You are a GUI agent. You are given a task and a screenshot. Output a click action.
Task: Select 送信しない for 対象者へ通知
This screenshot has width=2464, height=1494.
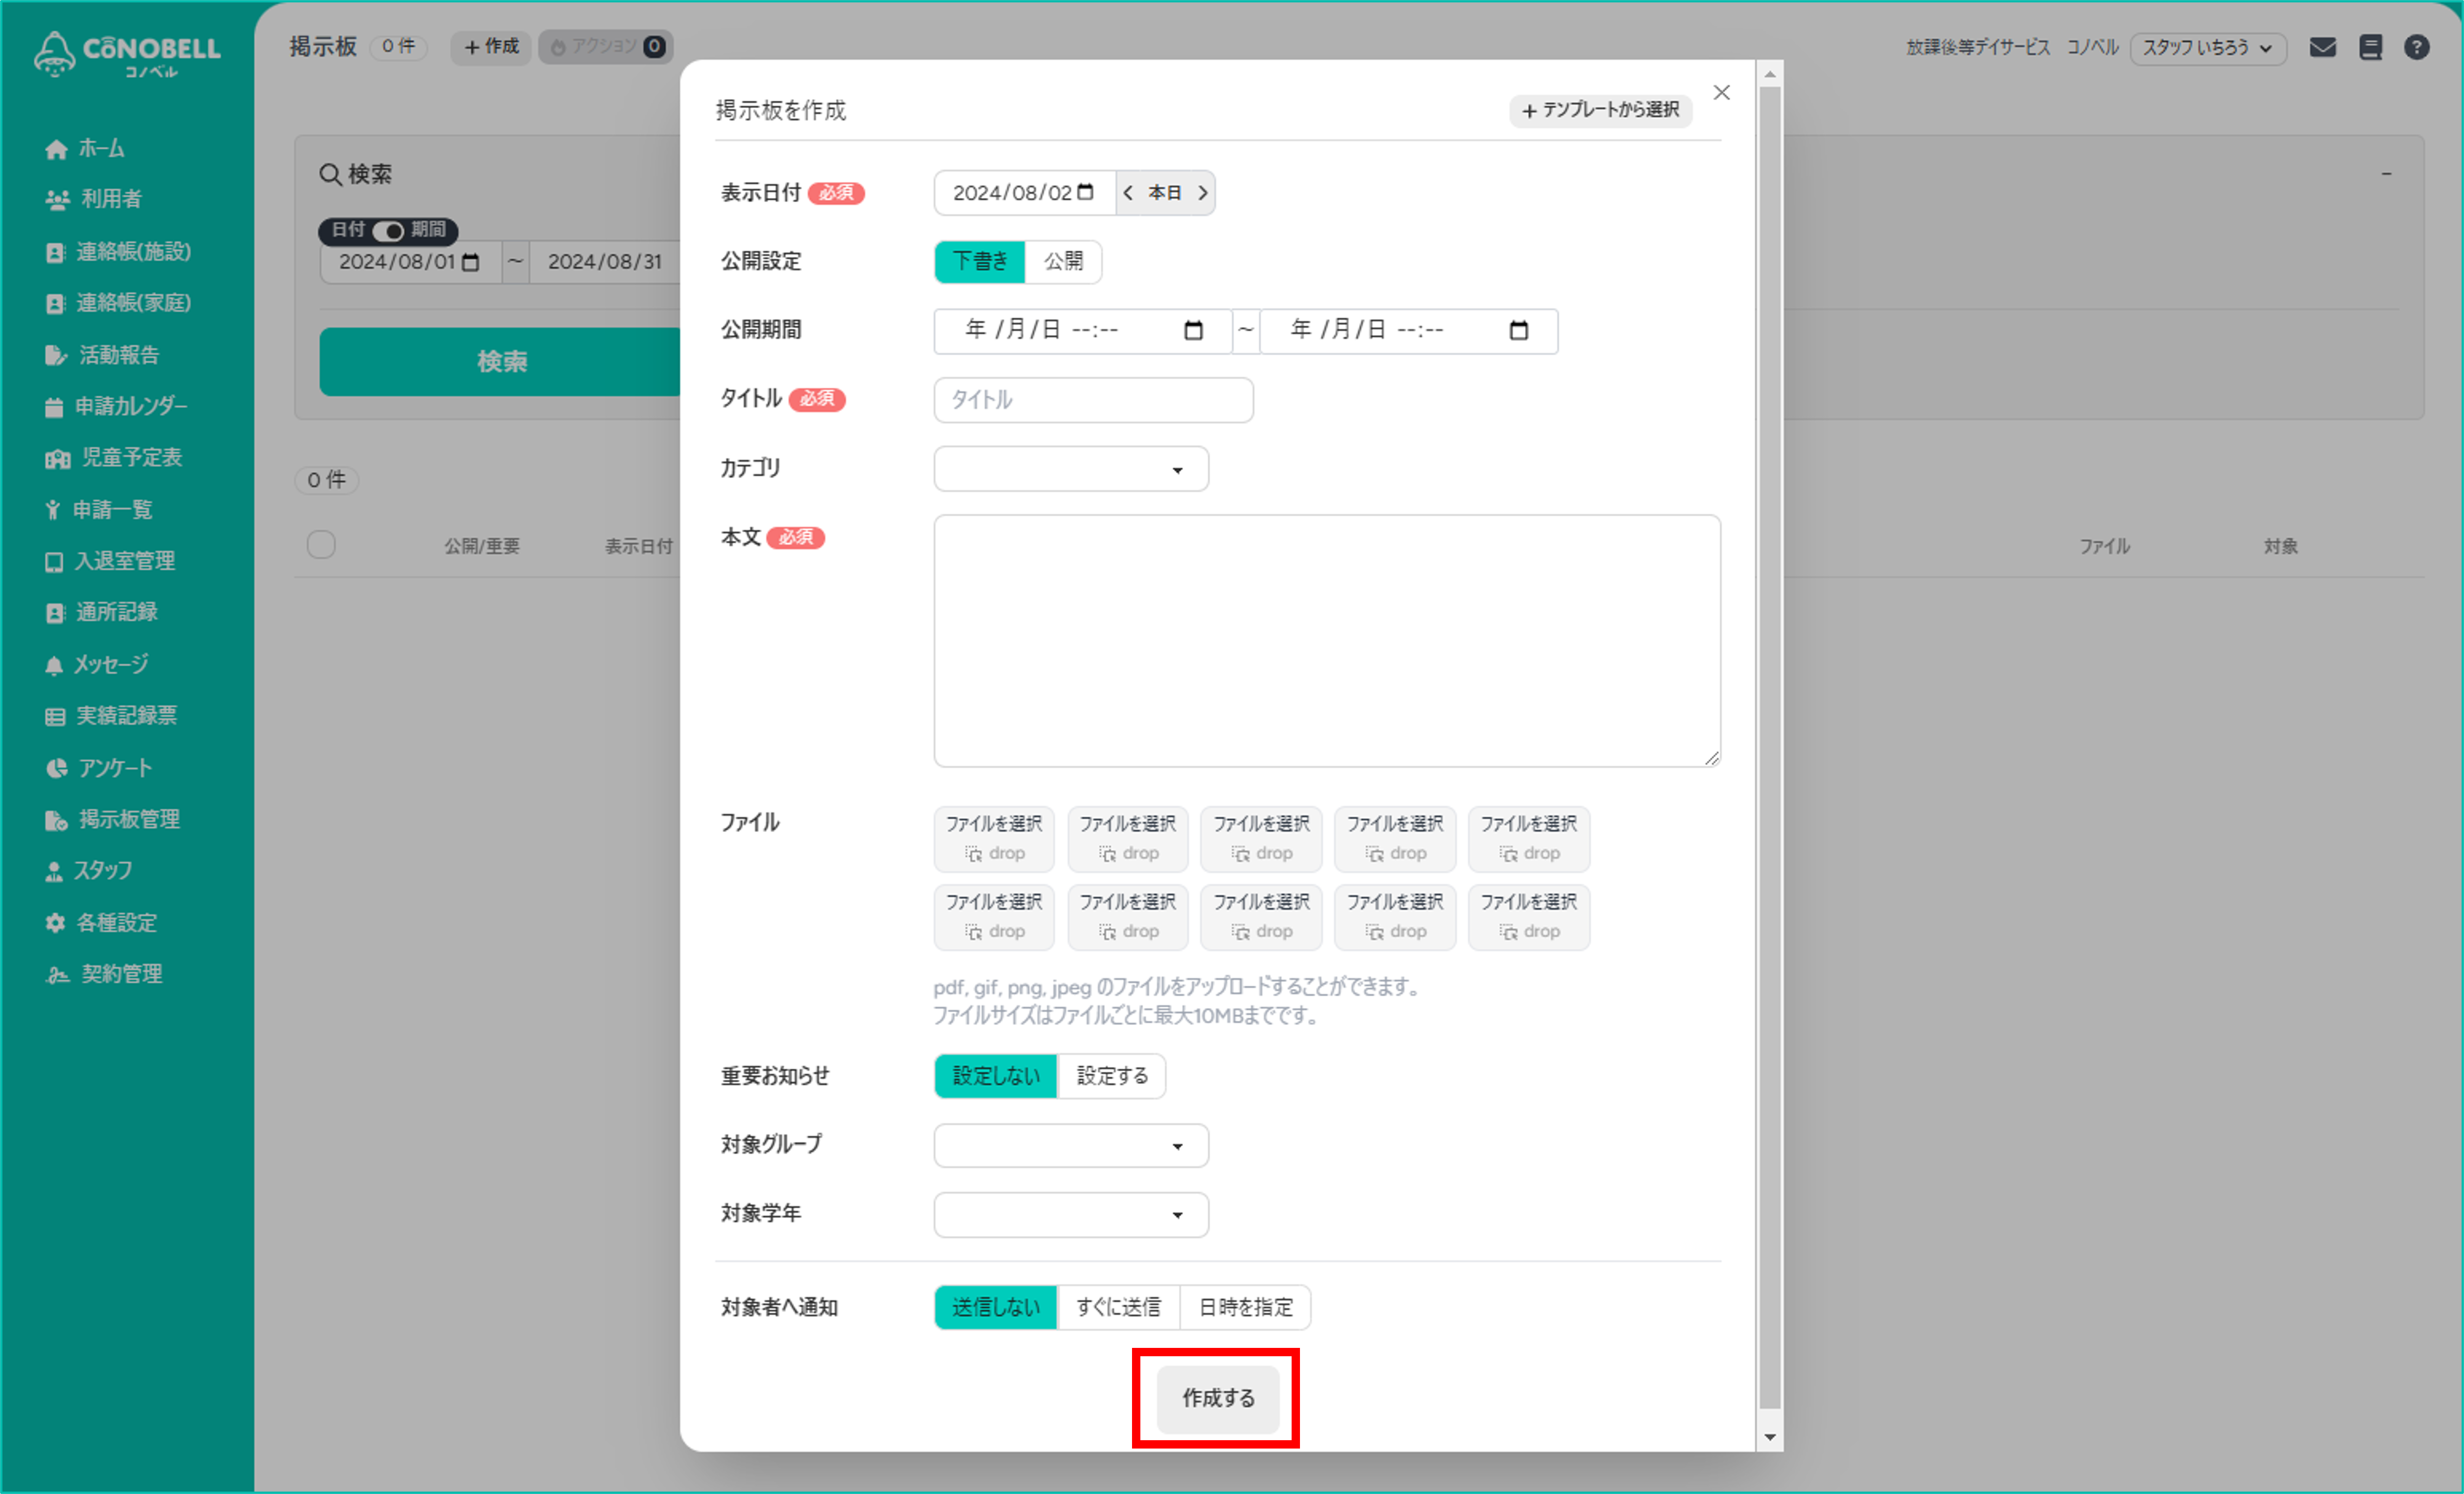click(x=995, y=1307)
